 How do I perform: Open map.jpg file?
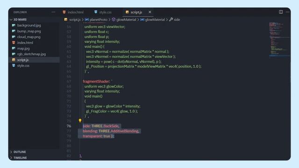23,49
